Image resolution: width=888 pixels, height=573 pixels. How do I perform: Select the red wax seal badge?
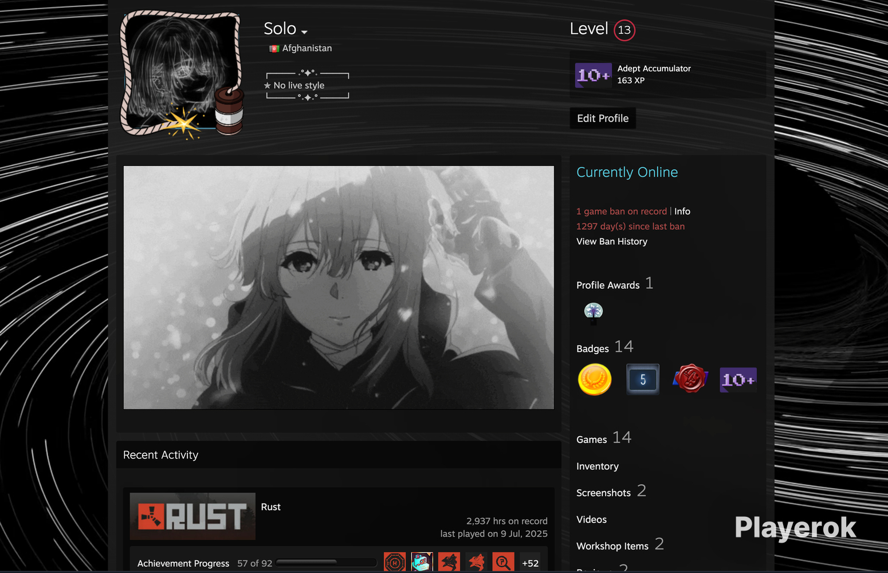click(x=690, y=379)
